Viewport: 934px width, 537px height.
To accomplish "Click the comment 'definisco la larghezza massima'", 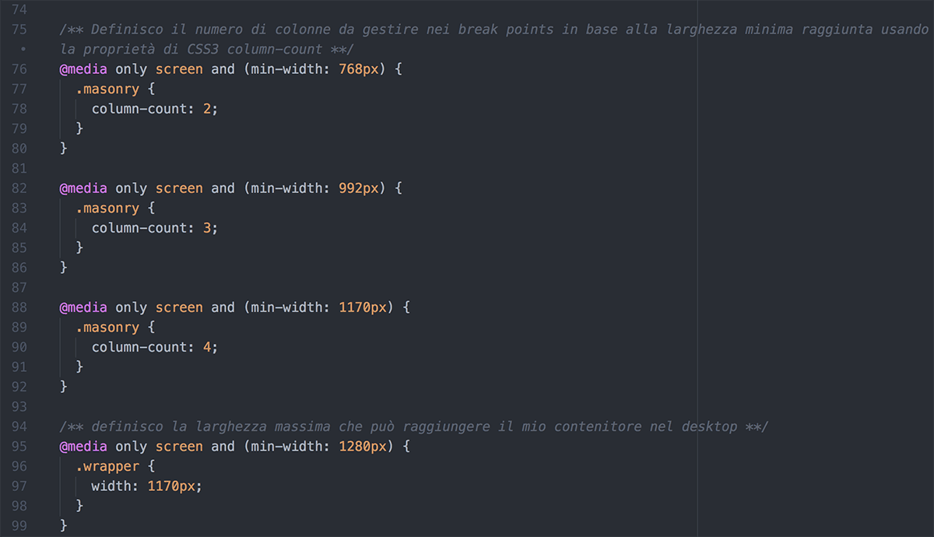I will point(414,426).
